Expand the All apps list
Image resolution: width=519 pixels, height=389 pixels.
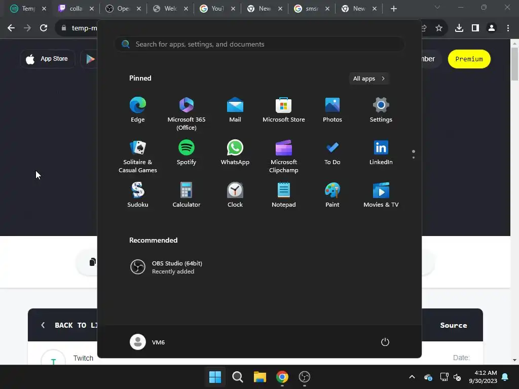point(369,79)
